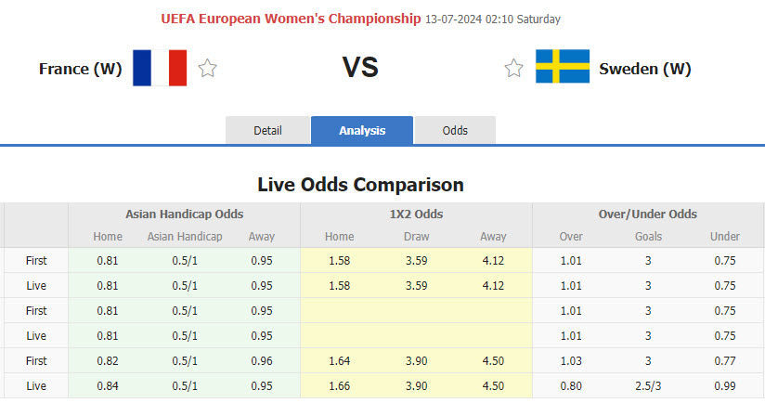The width and height of the screenshot is (765, 403).
Task: Click the France (W) team name
Action: tap(81, 68)
